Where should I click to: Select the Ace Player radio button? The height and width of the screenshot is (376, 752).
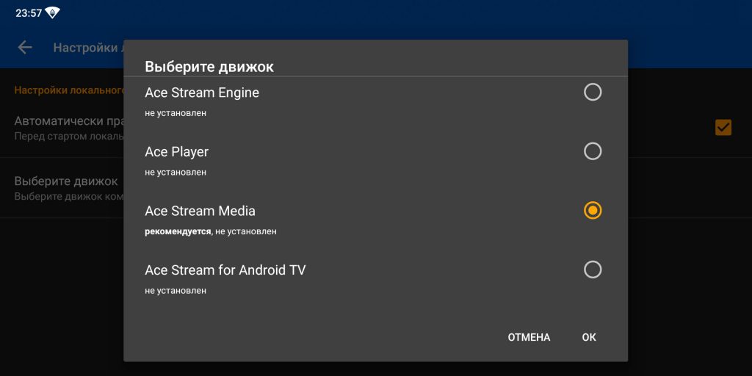tap(593, 151)
